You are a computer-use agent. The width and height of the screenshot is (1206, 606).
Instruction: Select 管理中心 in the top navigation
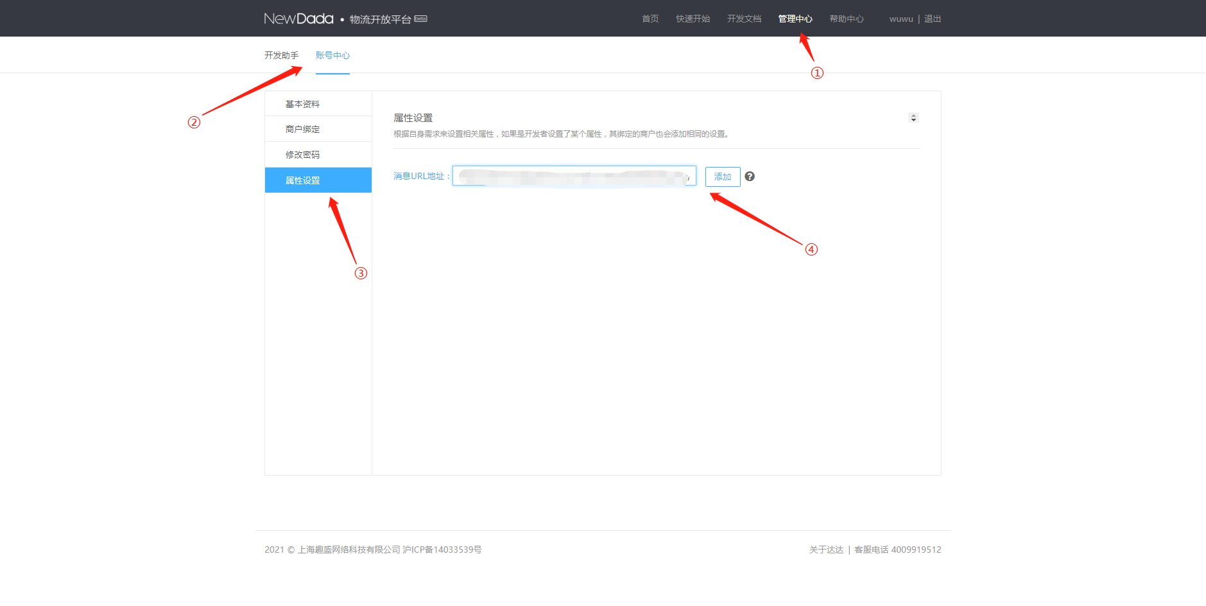(795, 19)
